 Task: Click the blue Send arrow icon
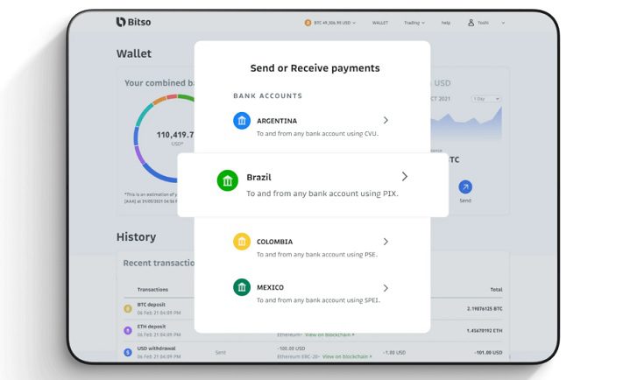465,186
